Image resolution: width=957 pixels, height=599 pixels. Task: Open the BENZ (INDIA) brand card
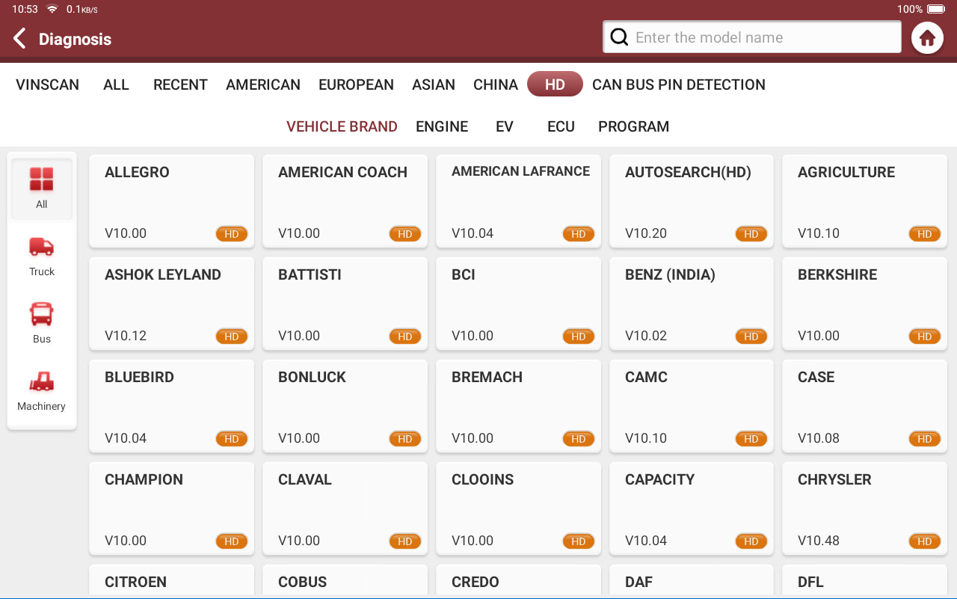coord(692,304)
